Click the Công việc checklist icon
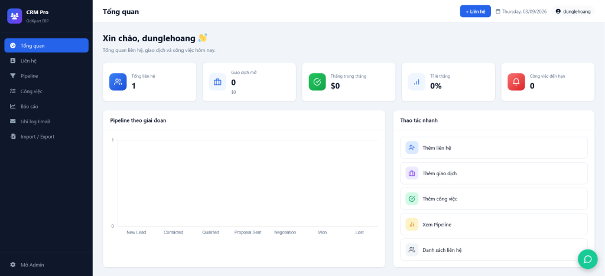 tap(13, 91)
